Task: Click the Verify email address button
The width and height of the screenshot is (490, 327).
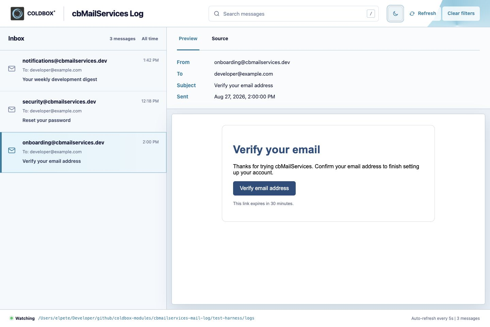Action: (264, 188)
